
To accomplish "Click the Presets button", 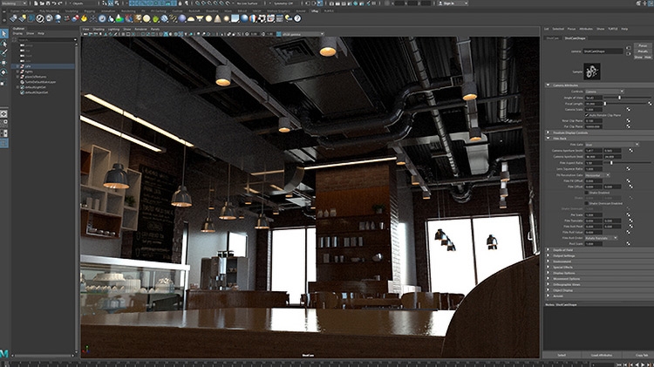I will coord(643,51).
